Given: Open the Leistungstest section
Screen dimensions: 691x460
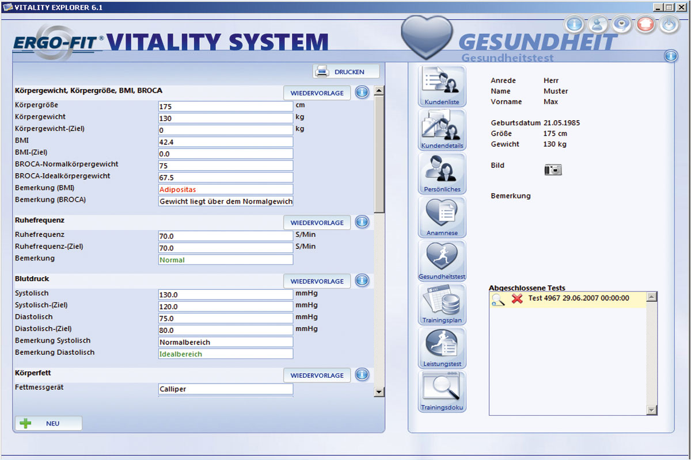Looking at the screenshot, I should coord(442,348).
